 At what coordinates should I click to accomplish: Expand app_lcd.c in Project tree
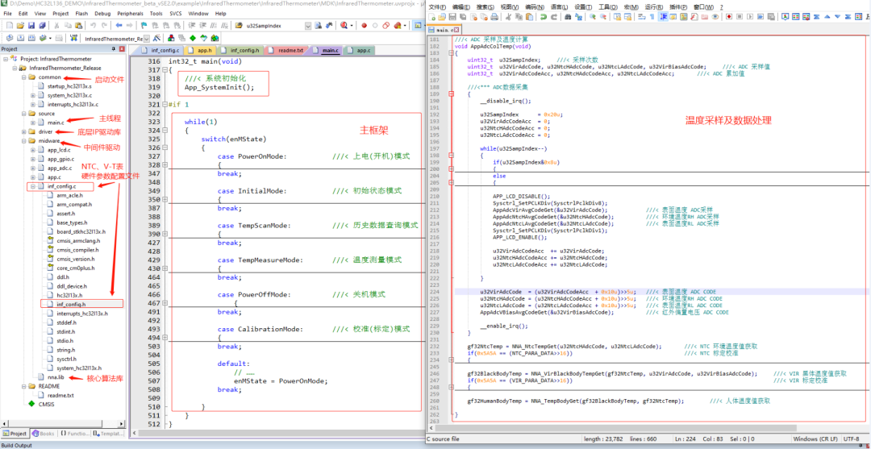pyautogui.click(x=33, y=150)
